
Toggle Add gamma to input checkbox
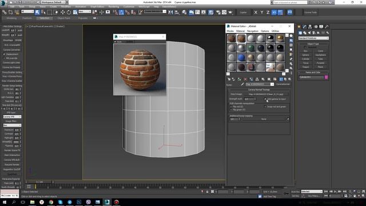click(265, 99)
